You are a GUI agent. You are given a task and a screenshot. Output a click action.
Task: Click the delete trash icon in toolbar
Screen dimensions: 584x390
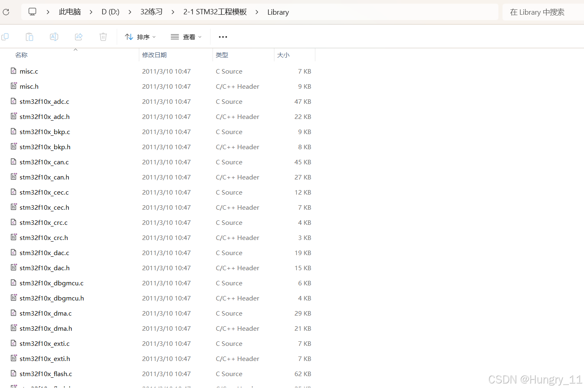coord(103,37)
